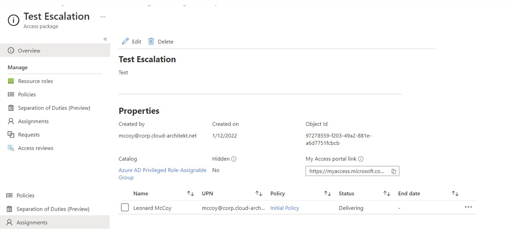Click the Leonard McCoy name cell

click(x=152, y=208)
